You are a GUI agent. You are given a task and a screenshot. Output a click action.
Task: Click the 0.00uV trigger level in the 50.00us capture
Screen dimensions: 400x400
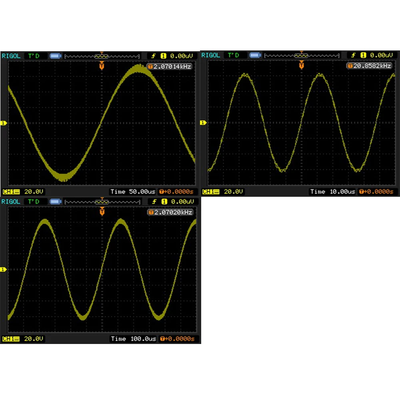(182, 56)
